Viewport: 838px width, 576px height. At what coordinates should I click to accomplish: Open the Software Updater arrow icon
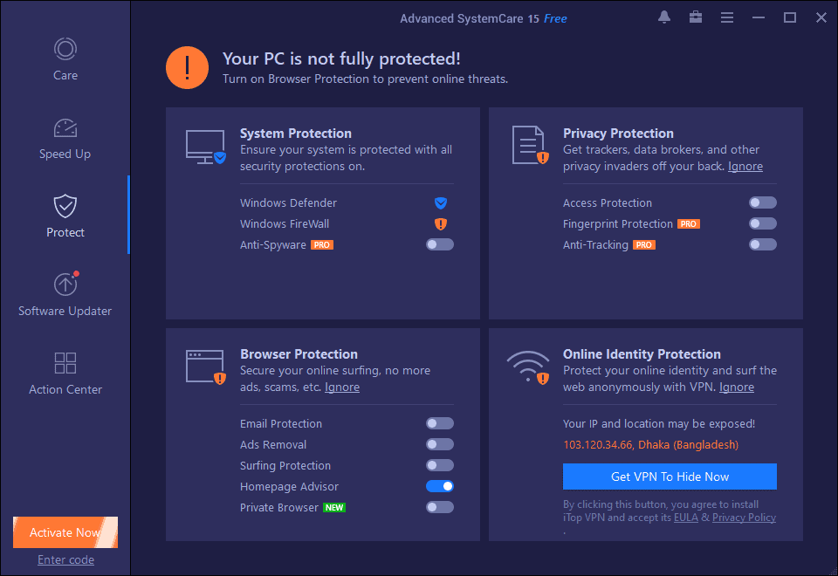point(66,284)
